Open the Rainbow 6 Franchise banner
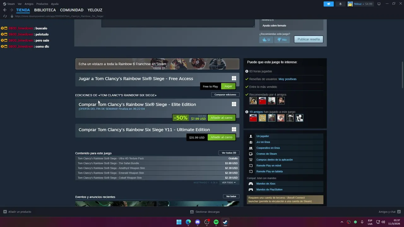 coord(157,64)
